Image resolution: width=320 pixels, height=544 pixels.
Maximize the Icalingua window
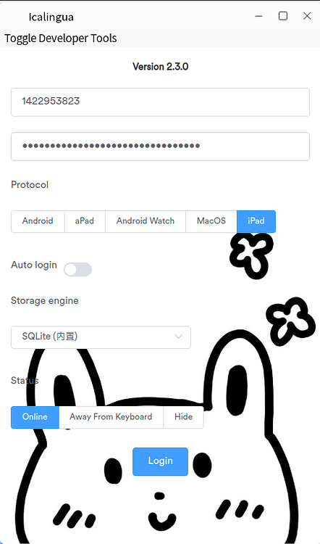pyautogui.click(x=283, y=16)
